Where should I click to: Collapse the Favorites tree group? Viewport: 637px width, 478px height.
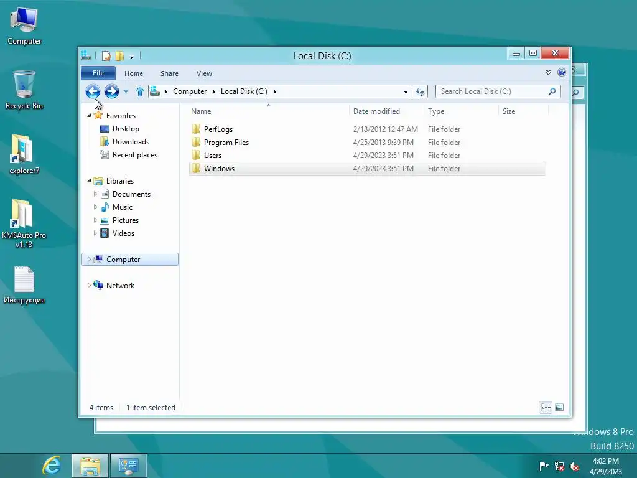89,115
